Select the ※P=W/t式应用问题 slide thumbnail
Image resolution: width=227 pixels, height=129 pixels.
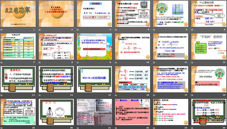94,79
